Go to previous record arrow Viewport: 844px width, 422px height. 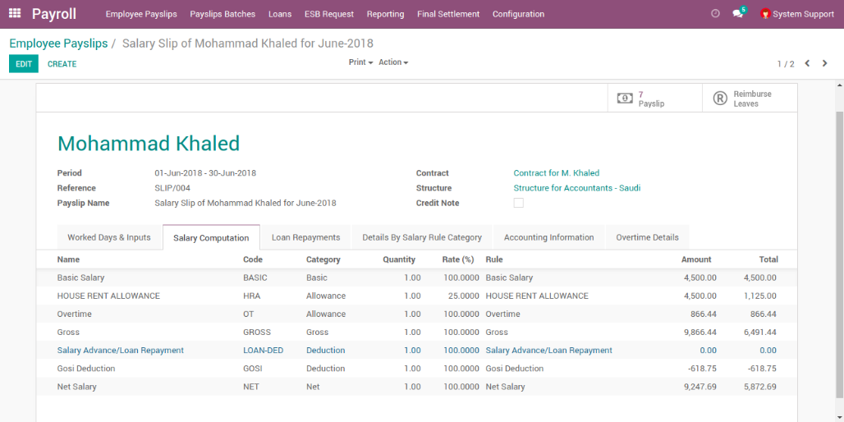(807, 63)
